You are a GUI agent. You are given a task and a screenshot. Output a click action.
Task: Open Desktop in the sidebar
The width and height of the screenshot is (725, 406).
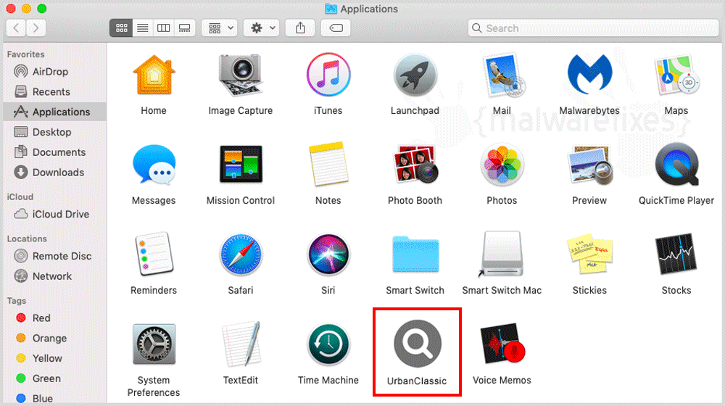[54, 132]
